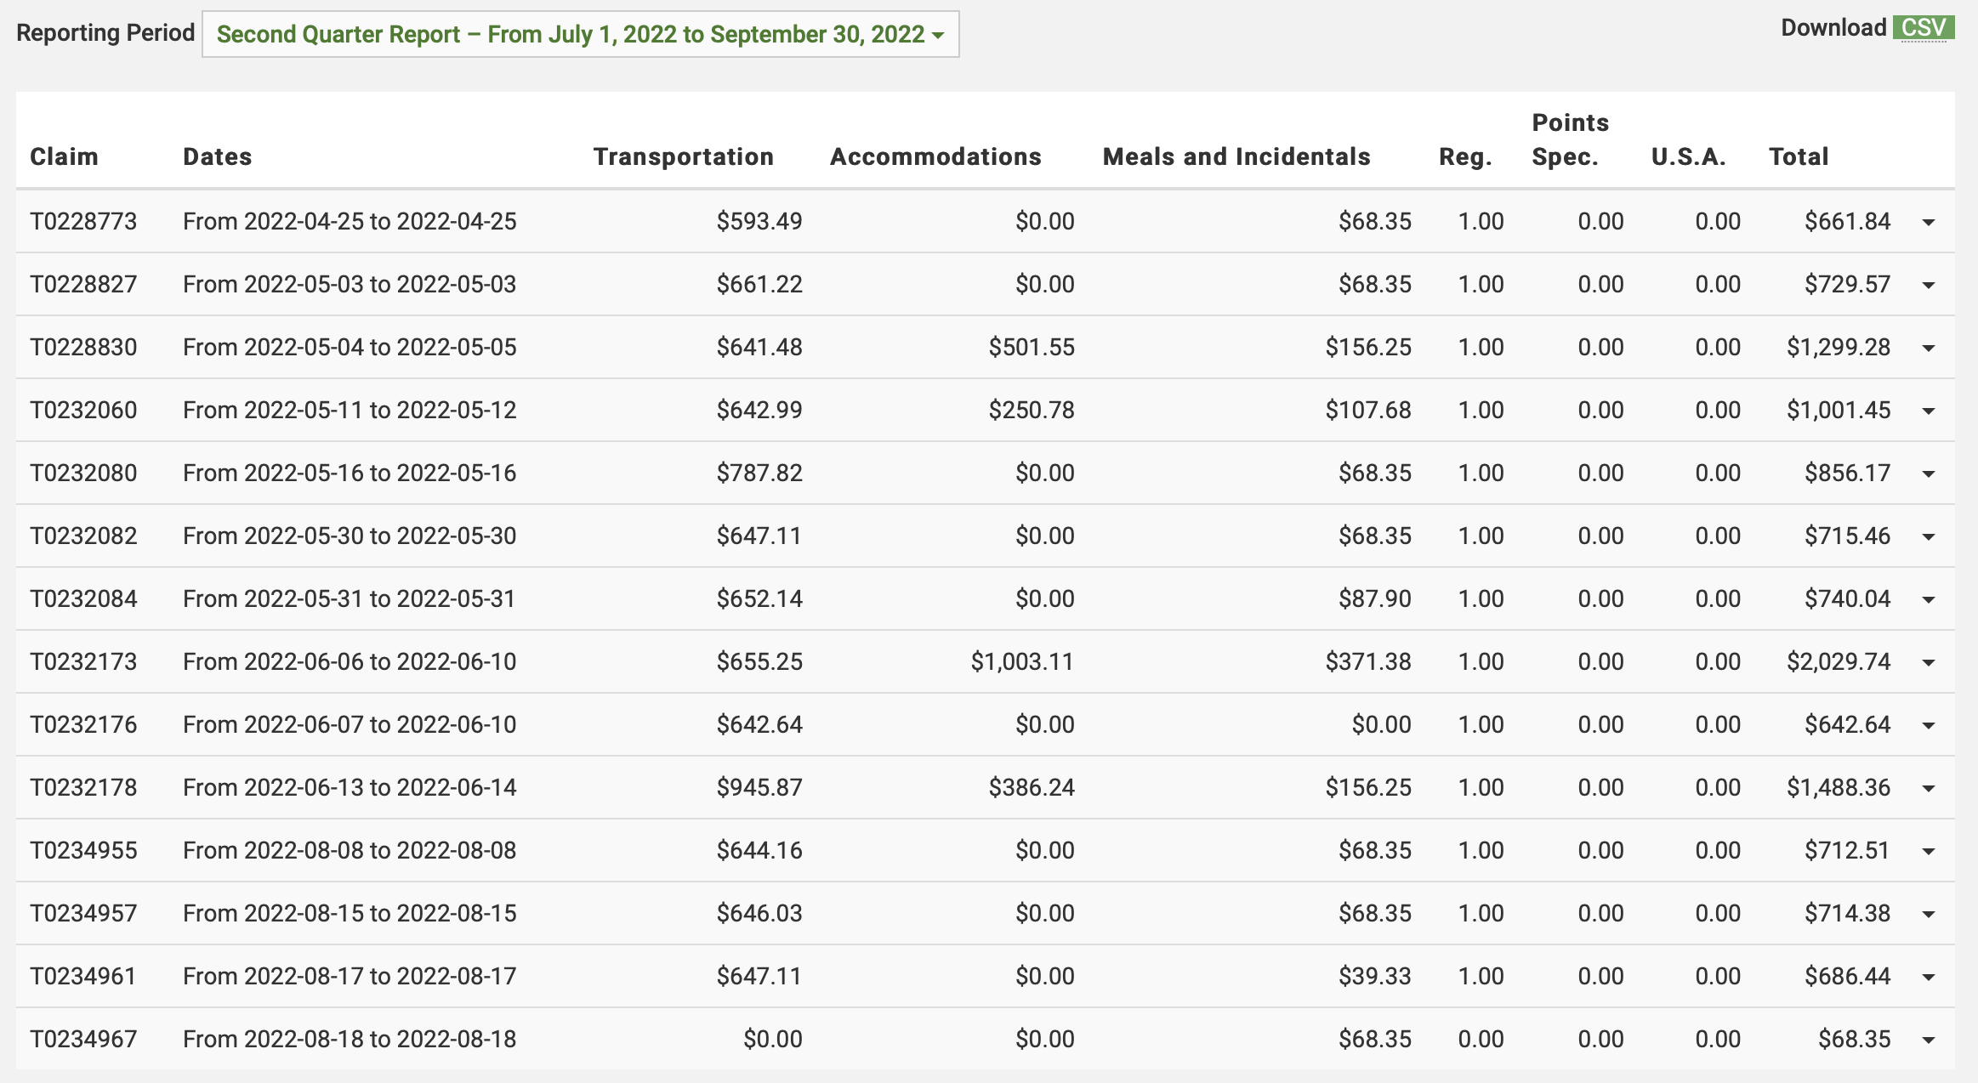Expand the $740.04 total row
Image resolution: width=1978 pixels, height=1083 pixels.
[1928, 600]
